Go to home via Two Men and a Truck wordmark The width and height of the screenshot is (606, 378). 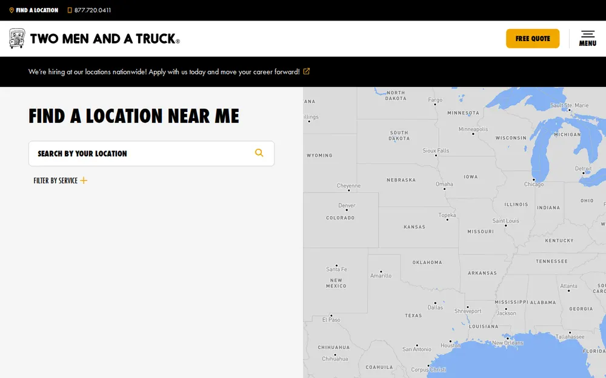click(x=105, y=39)
